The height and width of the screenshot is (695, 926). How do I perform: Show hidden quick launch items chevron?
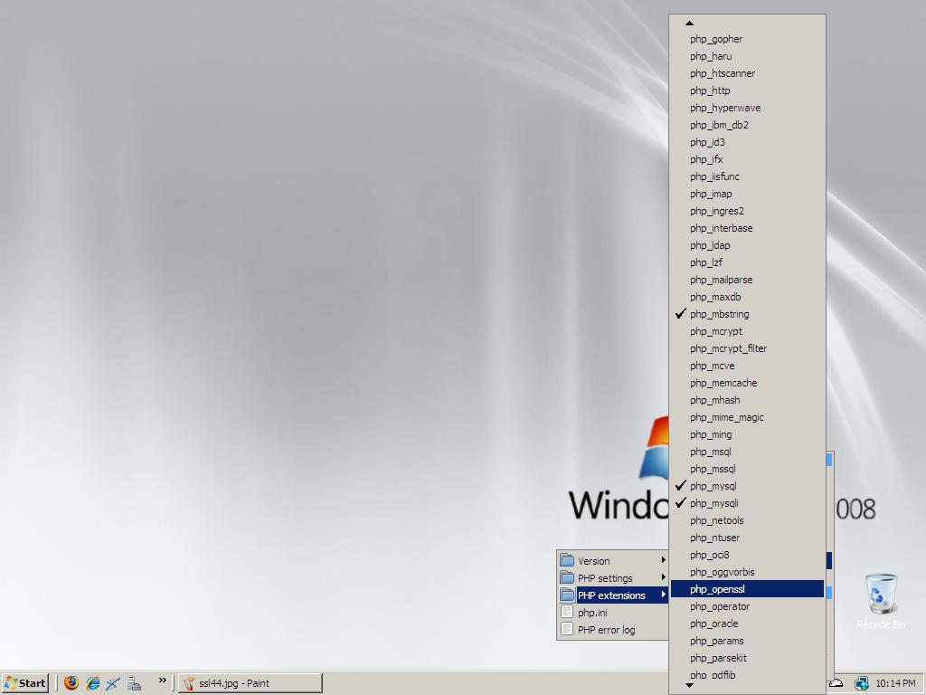coord(163,681)
